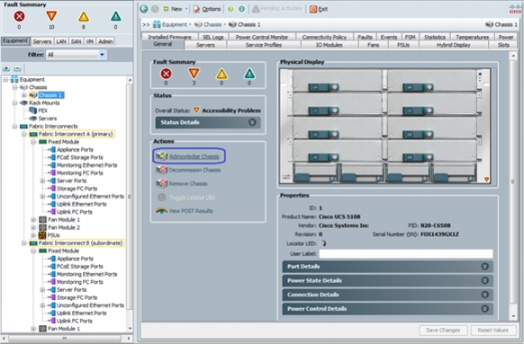
Task: Click the User Label input field
Action: point(406,253)
